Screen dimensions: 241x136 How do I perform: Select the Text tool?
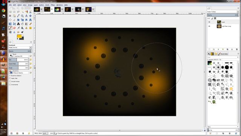(x=18, y=24)
